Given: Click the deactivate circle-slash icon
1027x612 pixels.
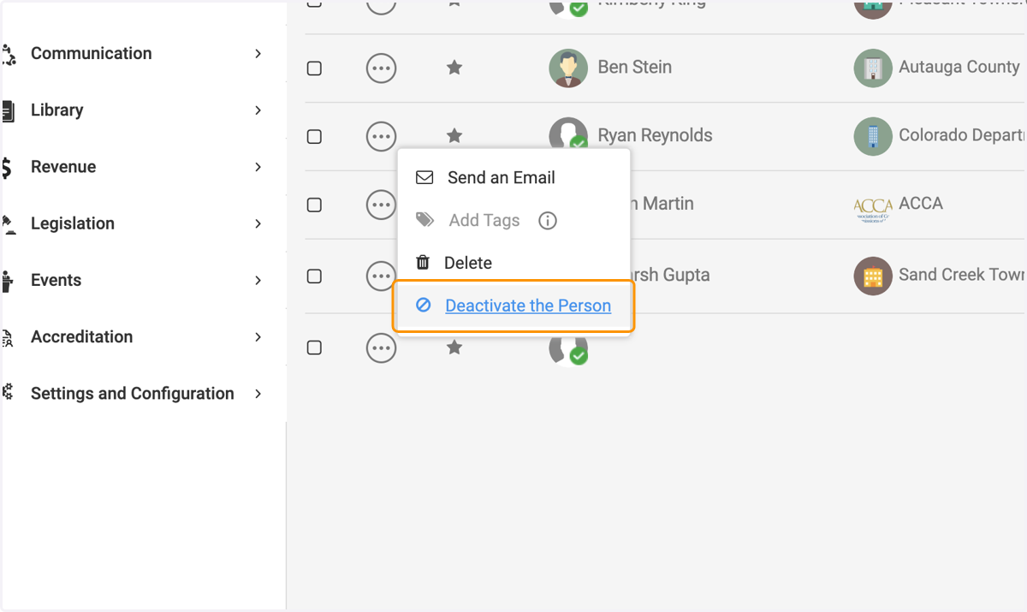Looking at the screenshot, I should click(424, 305).
